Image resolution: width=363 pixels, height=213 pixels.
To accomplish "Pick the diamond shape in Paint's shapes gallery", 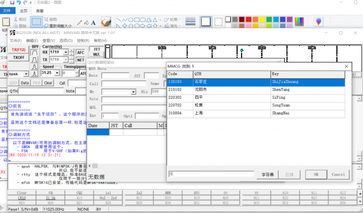I will 125,26.
